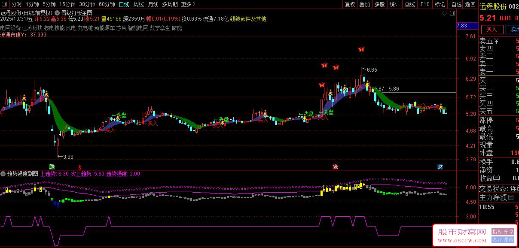Screen dimensions: 519x248
Task: Toggle the split-window icon near chart corner
Action: pyautogui.click(x=452, y=13)
